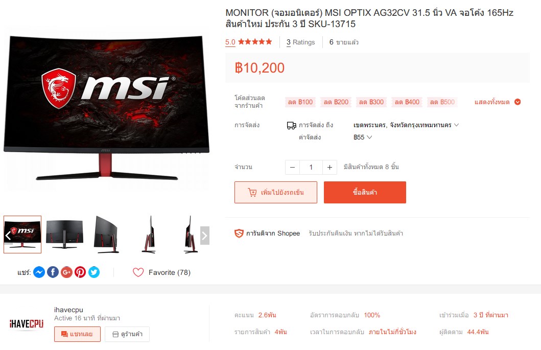Share product on Facebook icon
The image size is (541, 350).
point(53,272)
